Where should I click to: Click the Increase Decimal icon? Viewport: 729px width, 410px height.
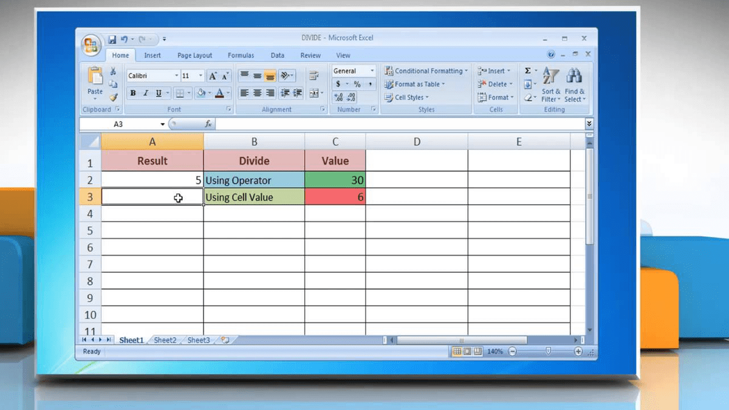[338, 97]
